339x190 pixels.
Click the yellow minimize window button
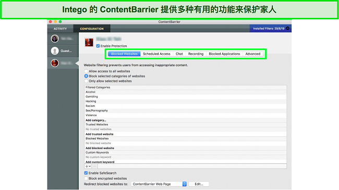click(55, 21)
